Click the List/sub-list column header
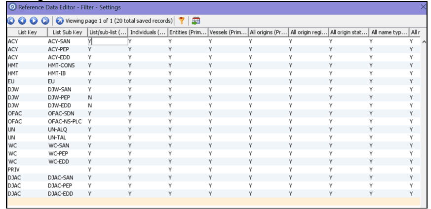431x209 pixels. (x=108, y=33)
